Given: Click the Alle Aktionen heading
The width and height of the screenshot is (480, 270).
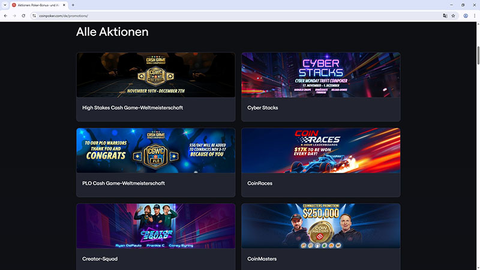Looking at the screenshot, I should coord(112,32).
